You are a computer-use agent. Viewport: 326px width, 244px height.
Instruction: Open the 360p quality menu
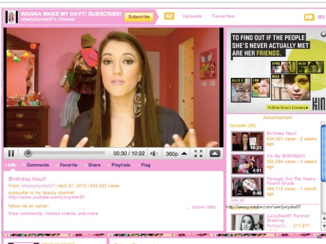176,154
